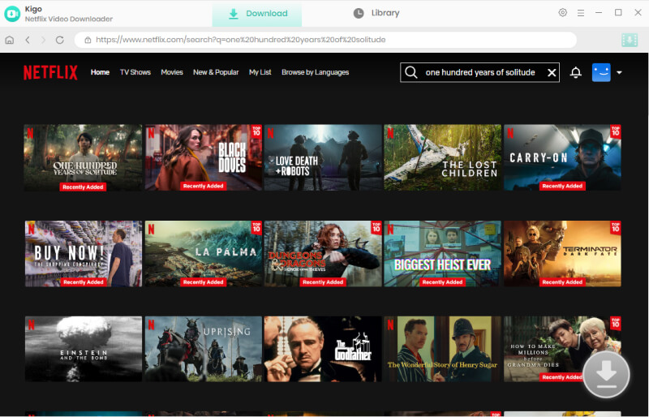Navigate back with the arrow icon

pyautogui.click(x=28, y=41)
